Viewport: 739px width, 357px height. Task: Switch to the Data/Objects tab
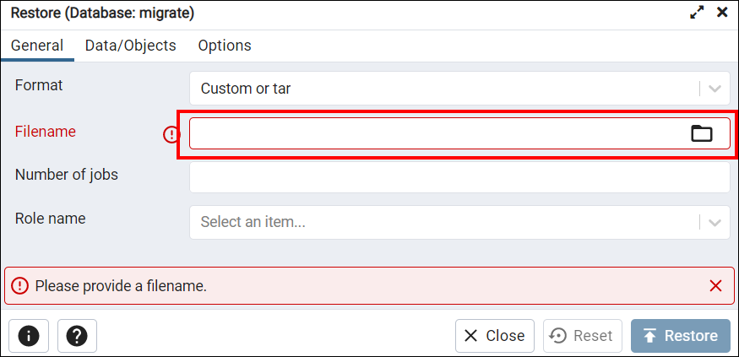pos(131,46)
